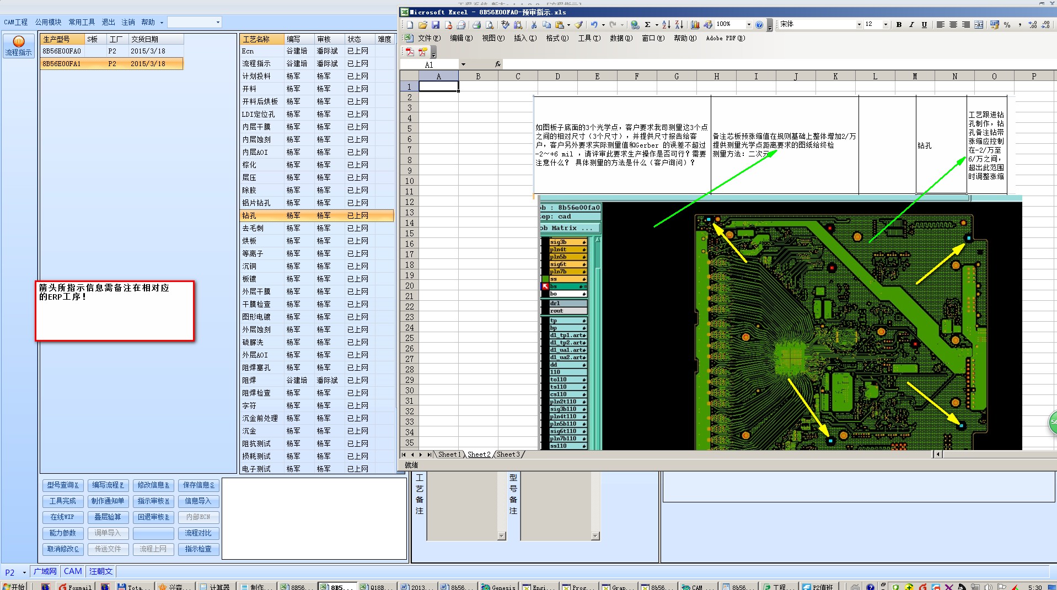Select the 内层AOI process row

click(x=317, y=152)
